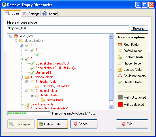The height and width of the screenshot is (137, 156).
Task: Click the 'Could not delete' warning icon in legend
Action: click(x=120, y=76)
